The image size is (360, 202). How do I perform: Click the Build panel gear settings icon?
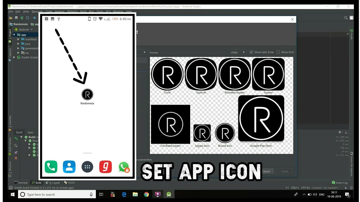pos(340,132)
